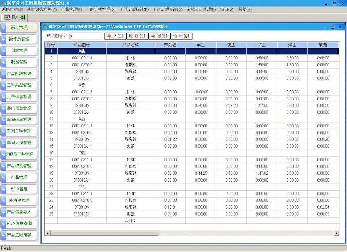Focus the 产品图号 input field
This screenshot has height=252, width=347.
(85, 36)
